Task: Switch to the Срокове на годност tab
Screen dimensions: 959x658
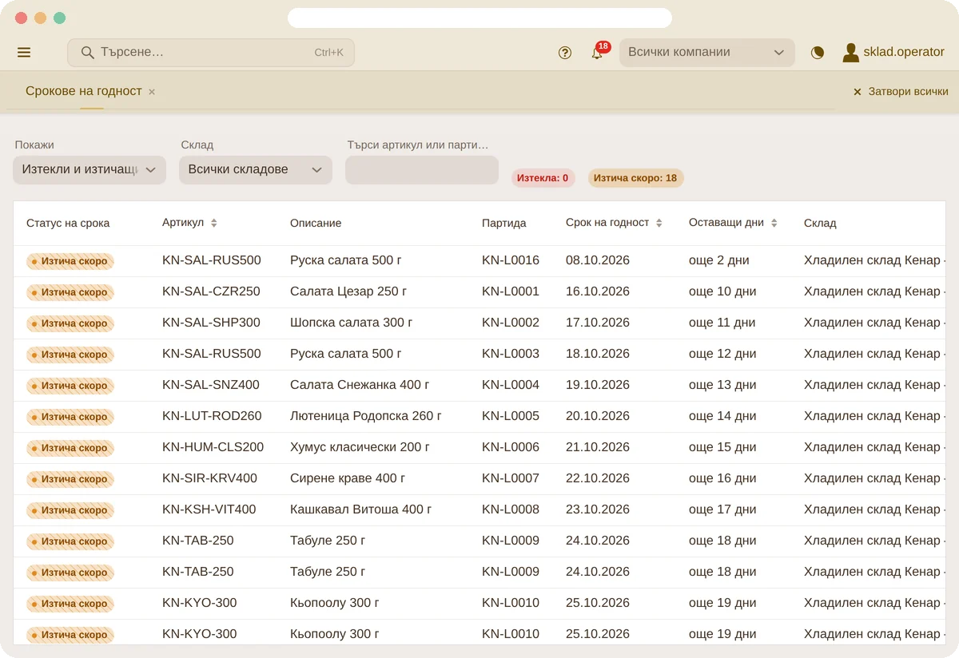Action: [84, 91]
